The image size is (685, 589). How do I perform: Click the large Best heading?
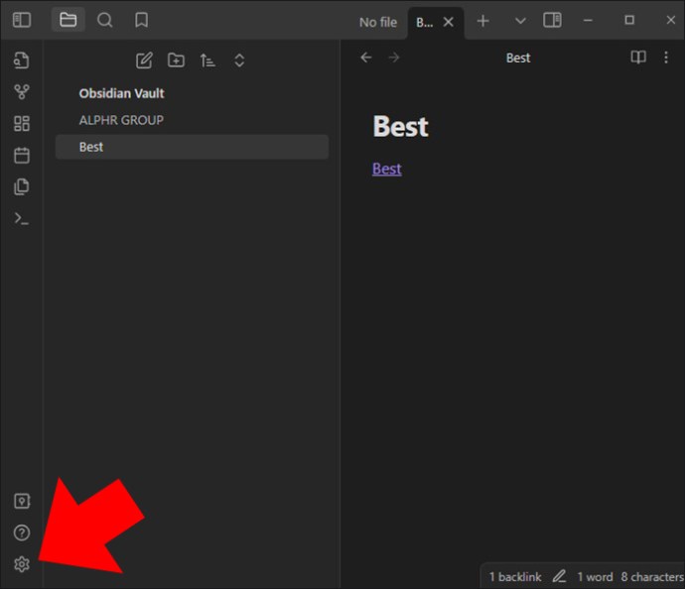[x=401, y=127]
